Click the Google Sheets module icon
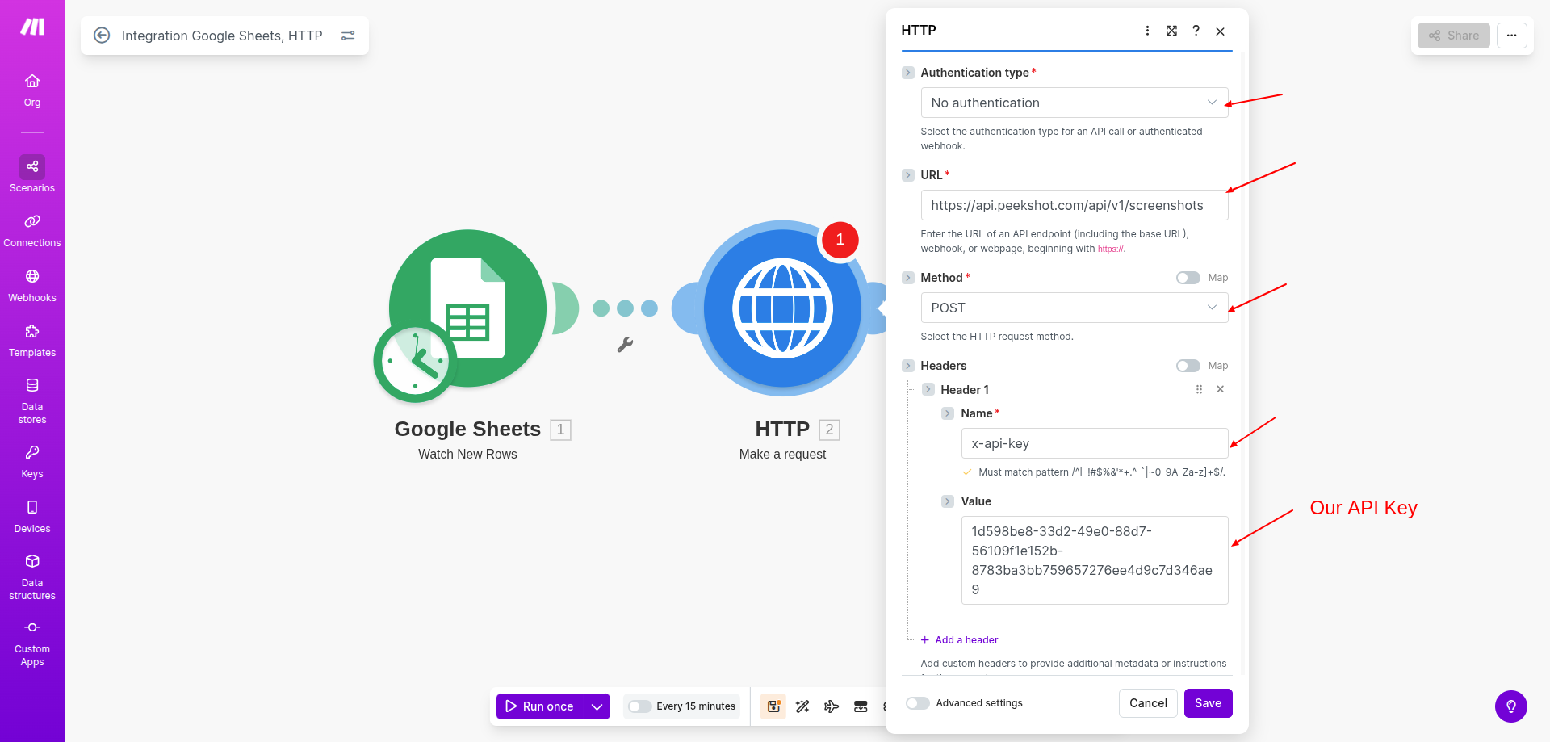 coord(467,309)
